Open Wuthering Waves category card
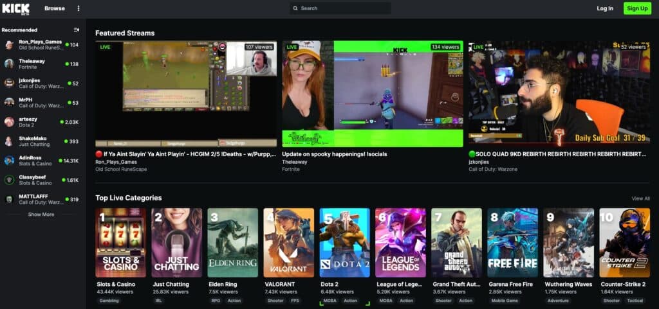 pos(569,243)
